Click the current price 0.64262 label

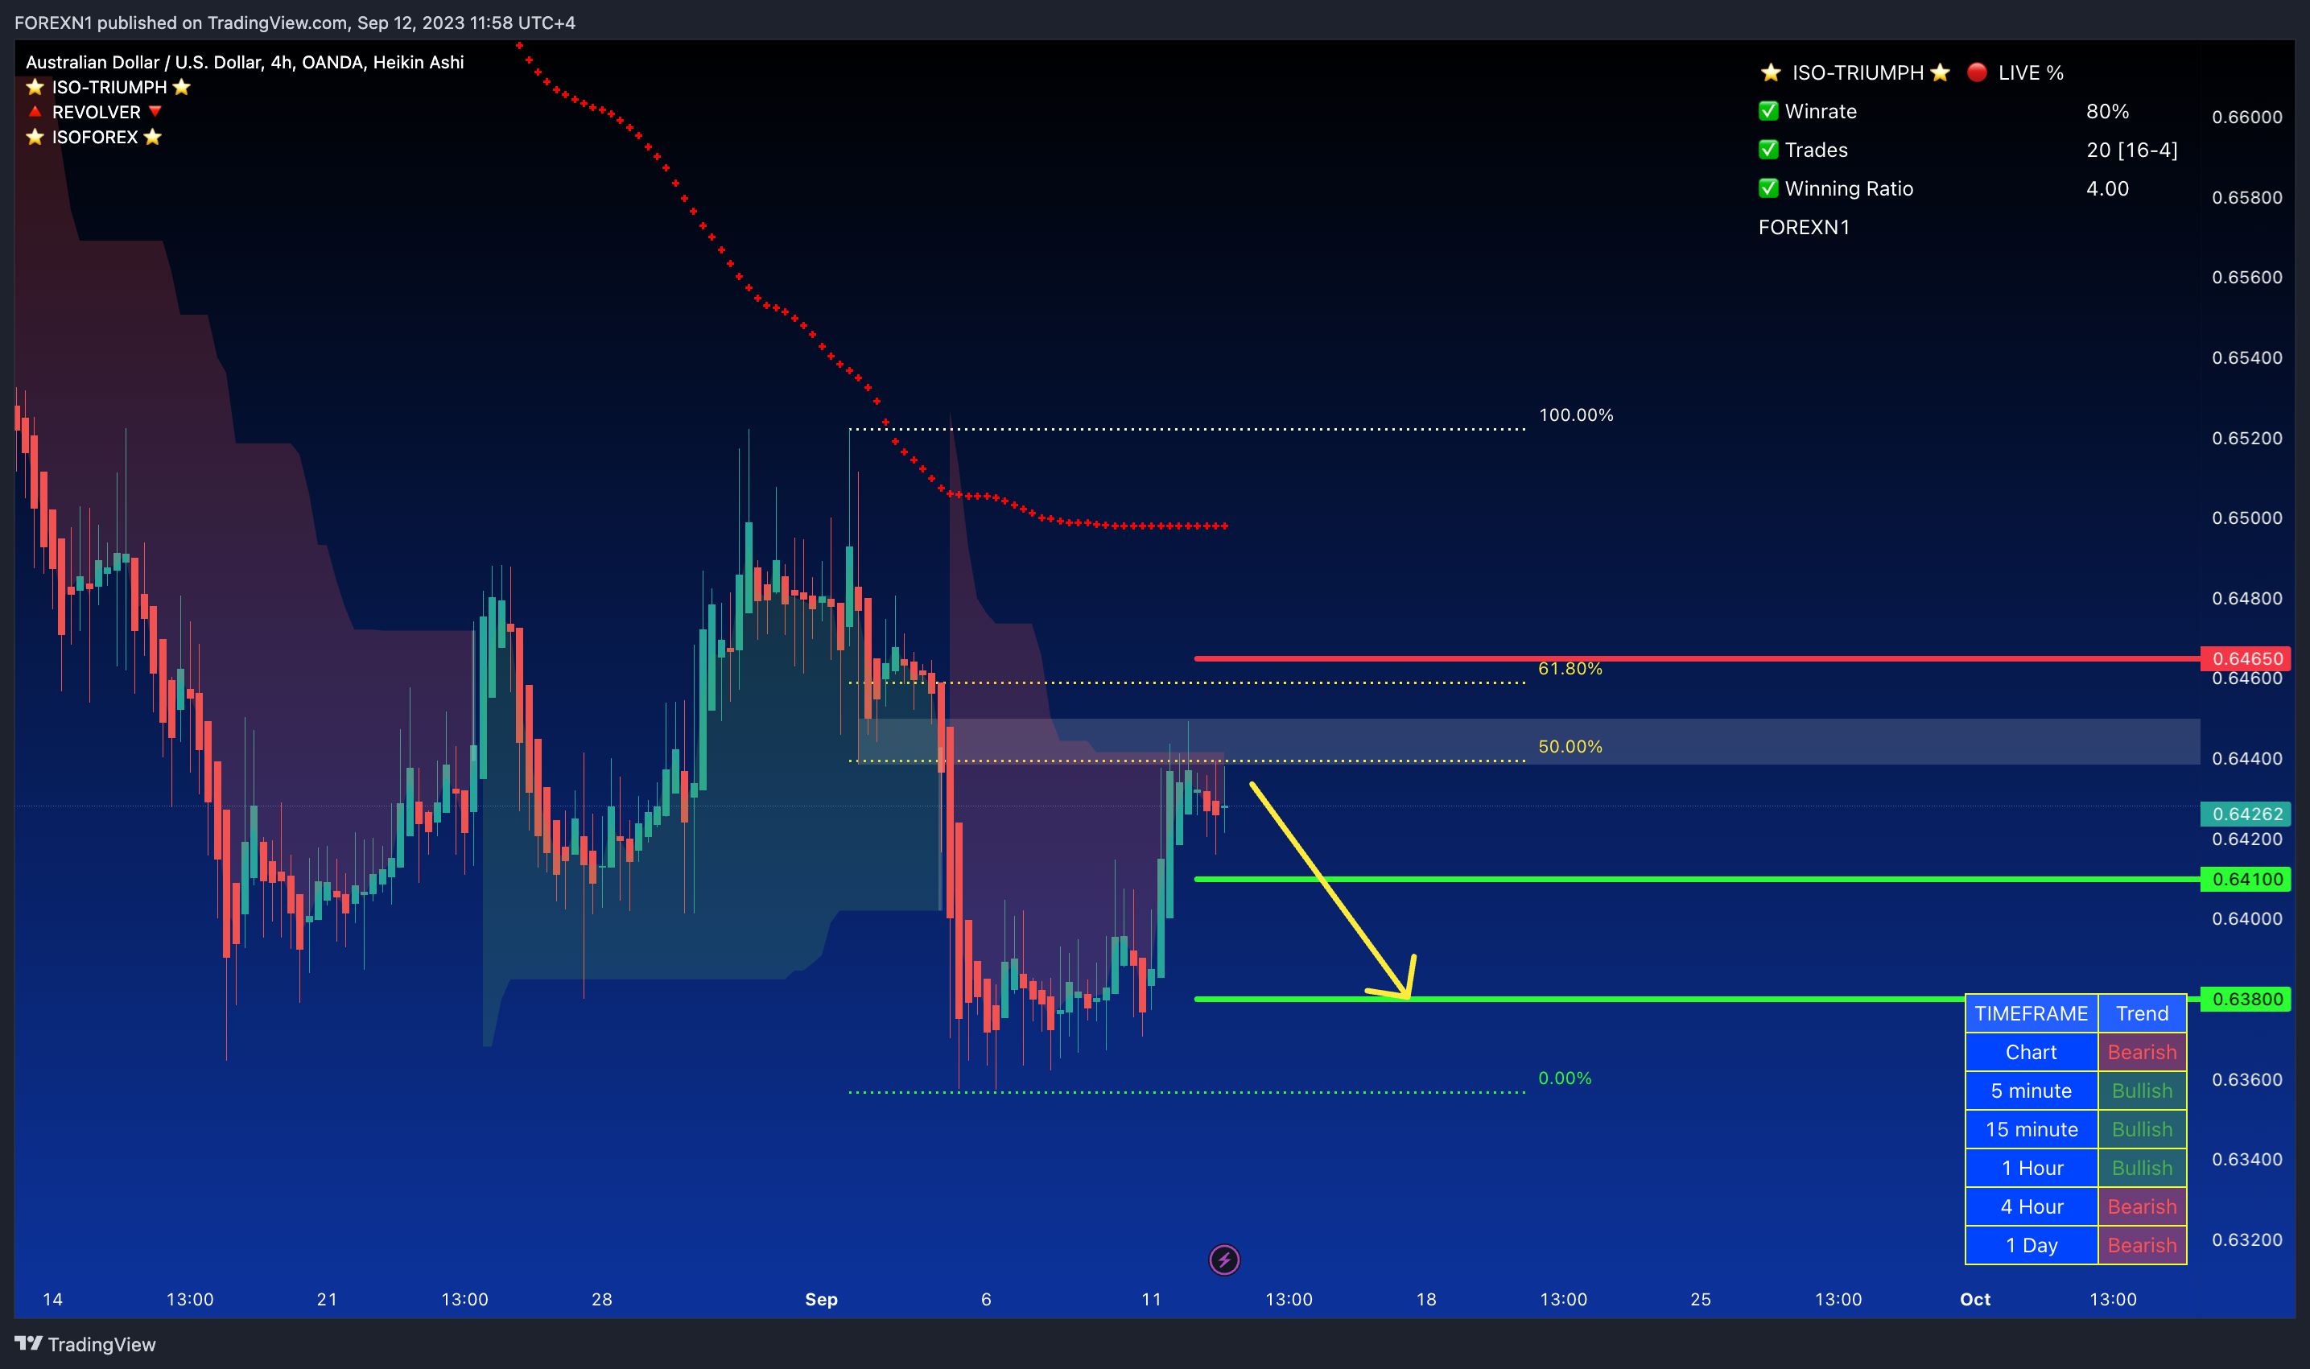tap(2247, 814)
